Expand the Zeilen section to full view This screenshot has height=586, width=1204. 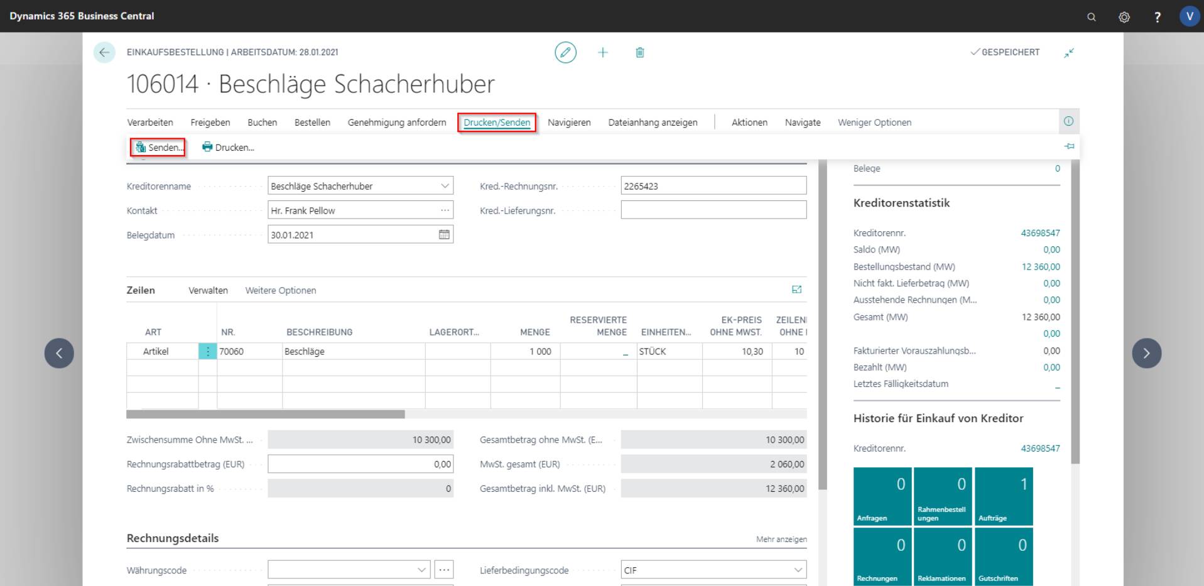pyautogui.click(x=796, y=290)
